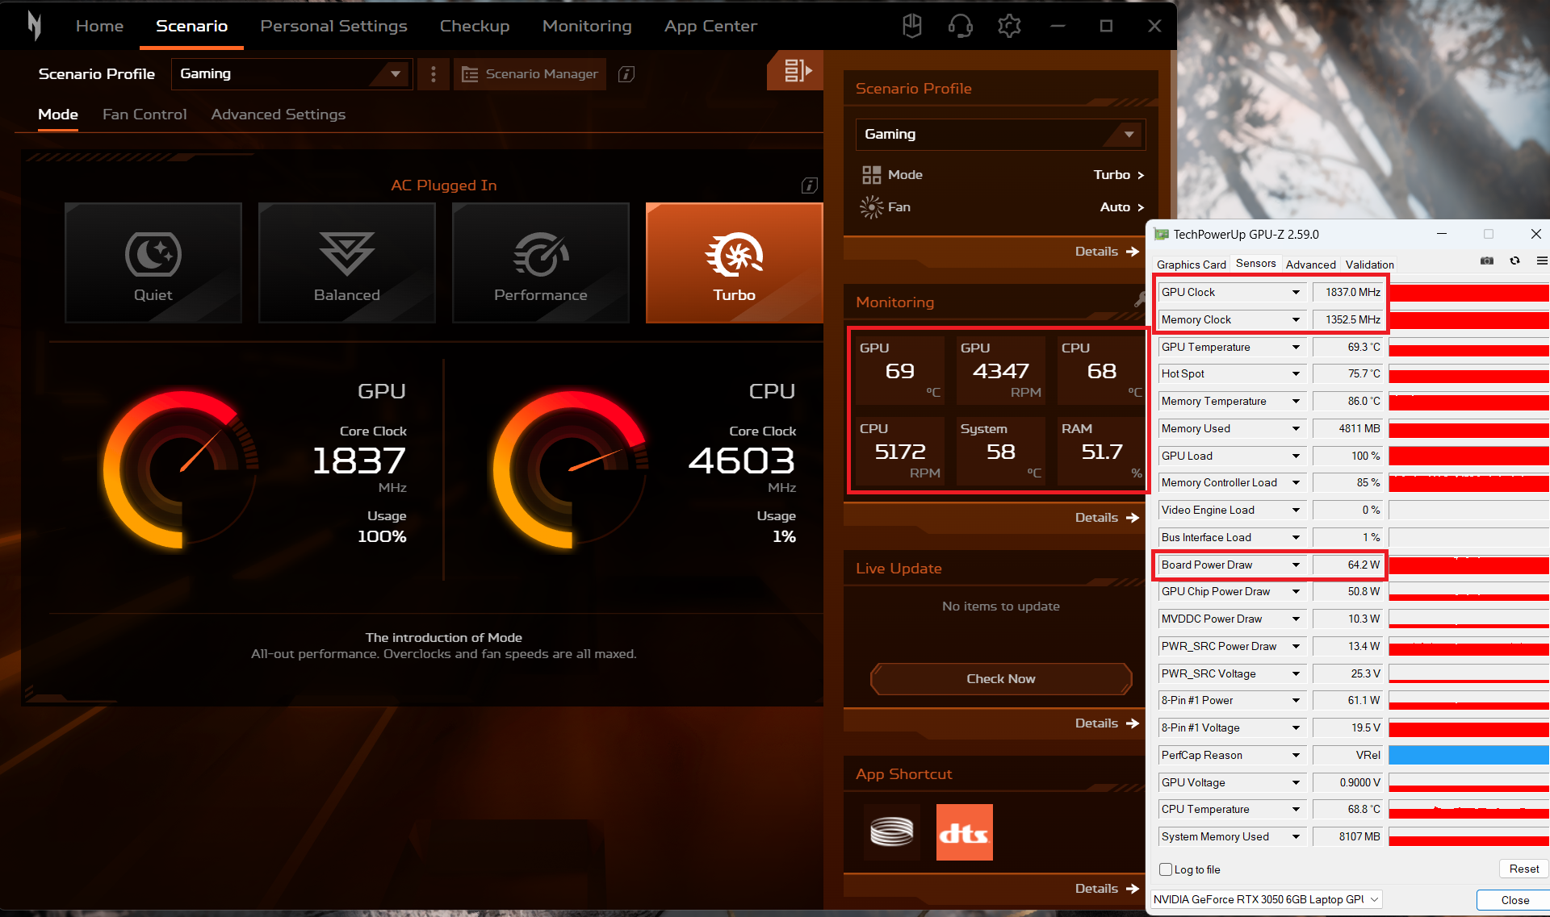Click the GPU 4347 RPM fan tile
This screenshot has height=917, width=1550.
click(1000, 370)
